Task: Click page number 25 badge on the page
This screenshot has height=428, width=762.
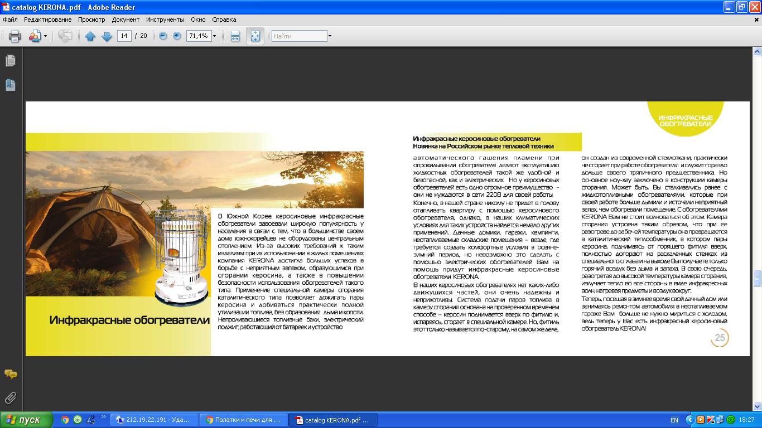Action: coord(720,338)
